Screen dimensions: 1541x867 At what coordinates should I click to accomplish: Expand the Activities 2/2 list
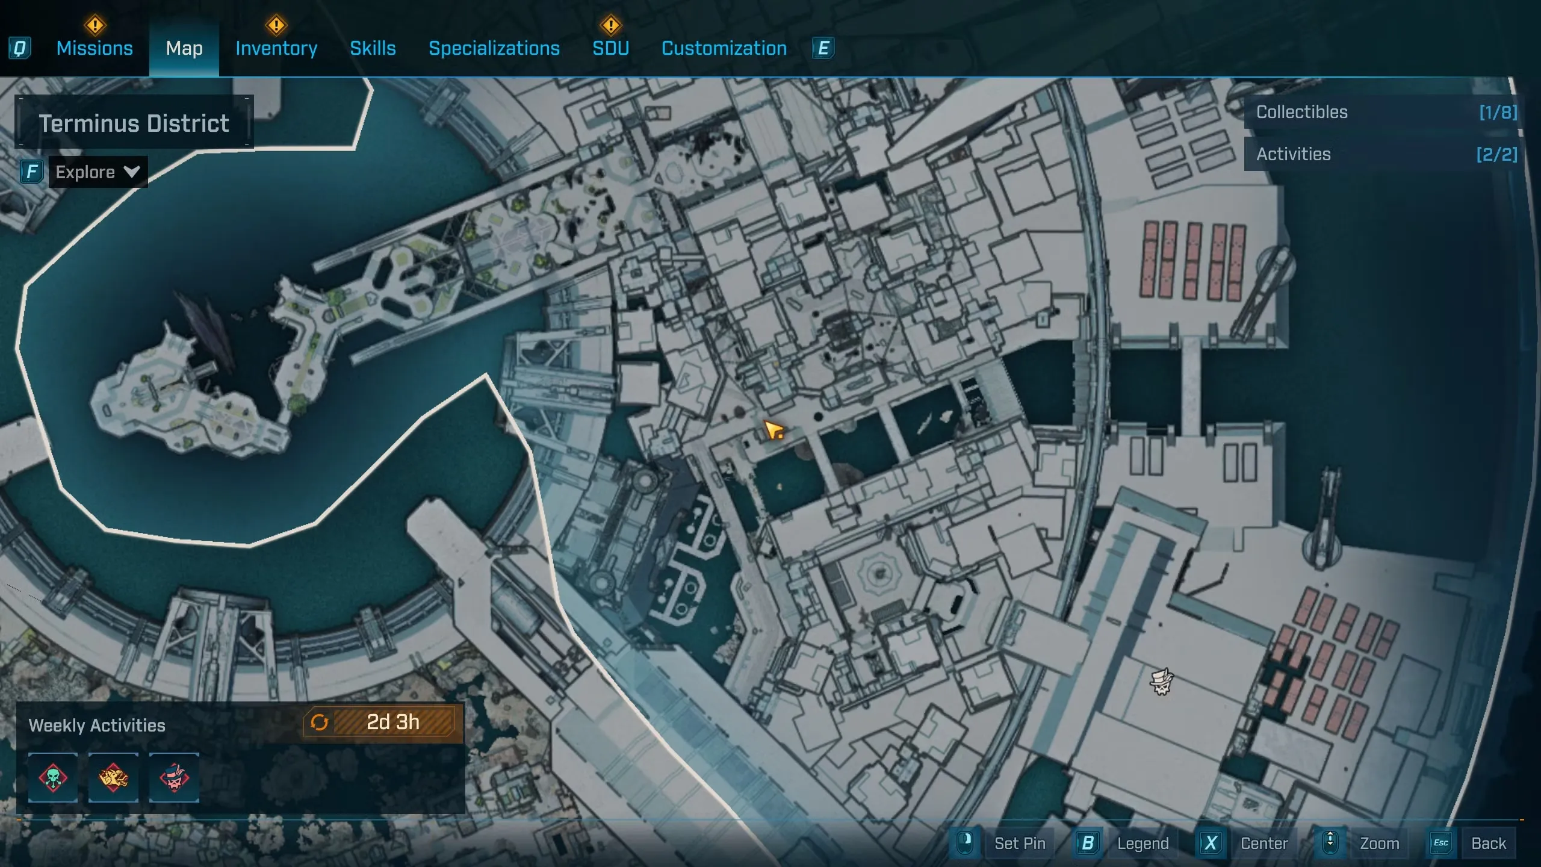point(1384,154)
